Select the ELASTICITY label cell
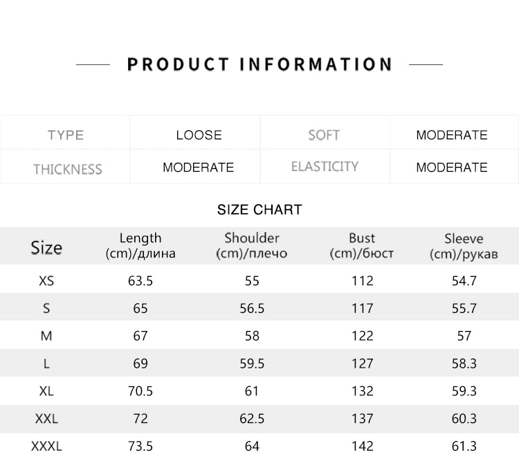Viewport: 519px width, 468px height. click(325, 167)
